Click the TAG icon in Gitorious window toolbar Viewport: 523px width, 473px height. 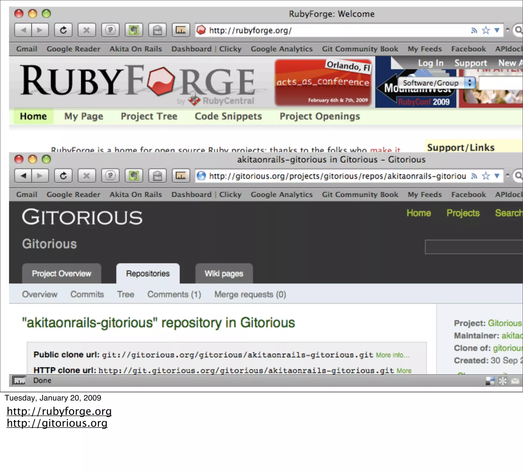157,176
